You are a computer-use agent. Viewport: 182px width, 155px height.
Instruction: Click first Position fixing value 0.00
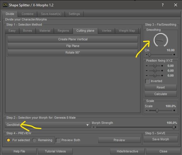170,66
